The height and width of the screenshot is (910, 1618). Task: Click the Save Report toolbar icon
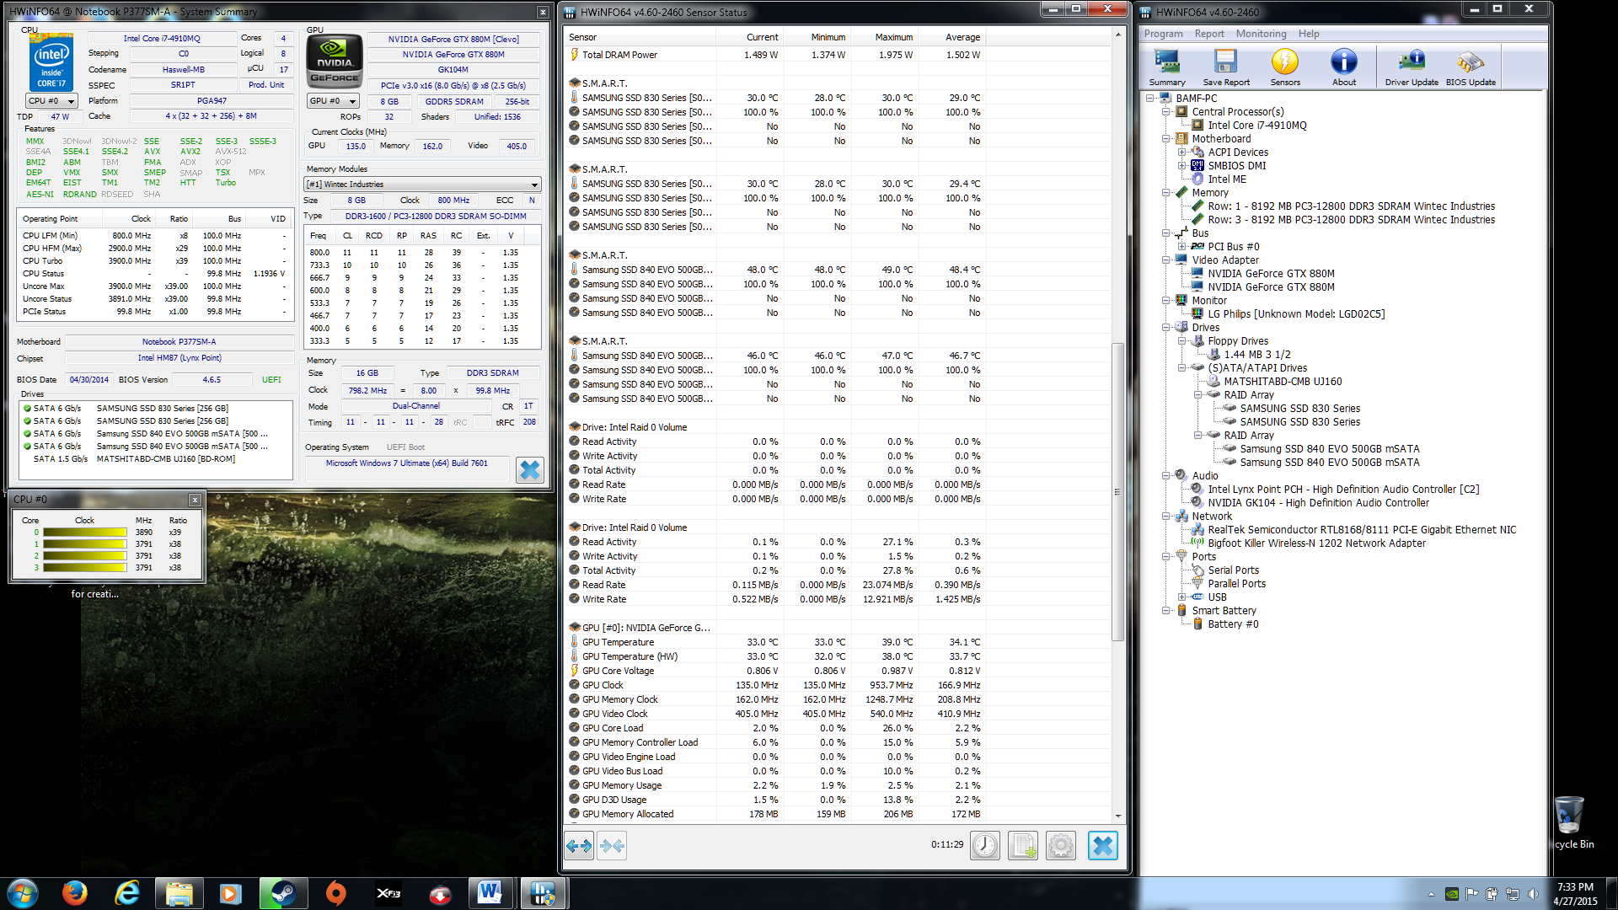point(1226,67)
